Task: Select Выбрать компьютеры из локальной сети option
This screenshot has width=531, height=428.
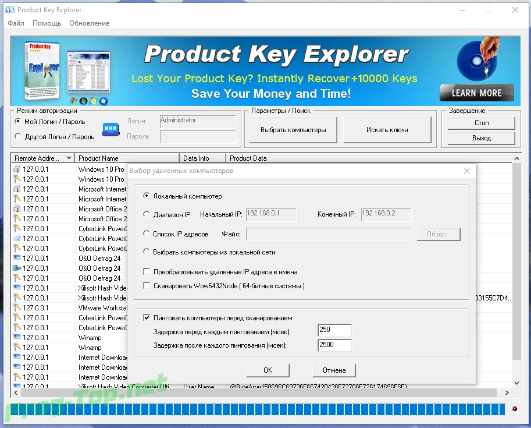Action: (x=146, y=252)
